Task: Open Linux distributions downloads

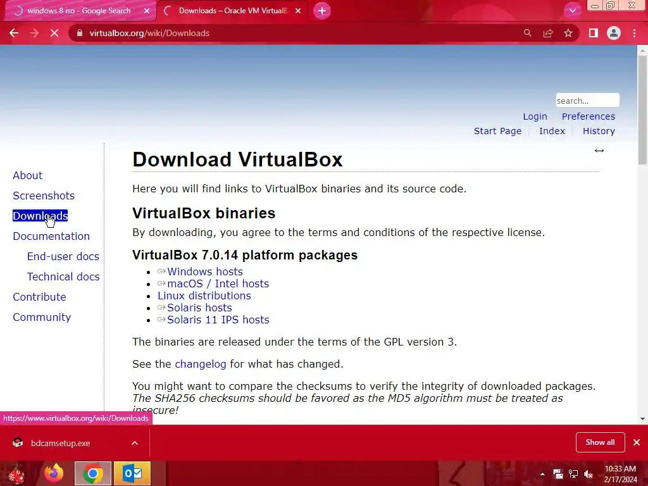Action: [204, 296]
